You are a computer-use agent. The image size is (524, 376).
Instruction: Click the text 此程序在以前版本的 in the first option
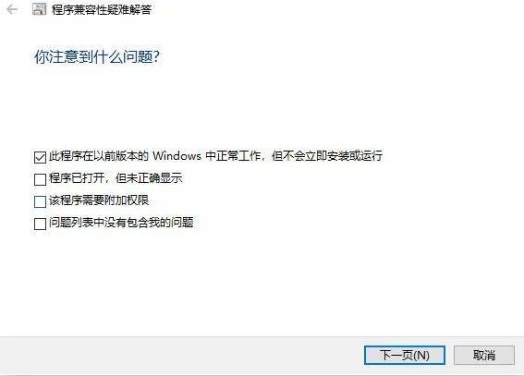pyautogui.click(x=99, y=155)
